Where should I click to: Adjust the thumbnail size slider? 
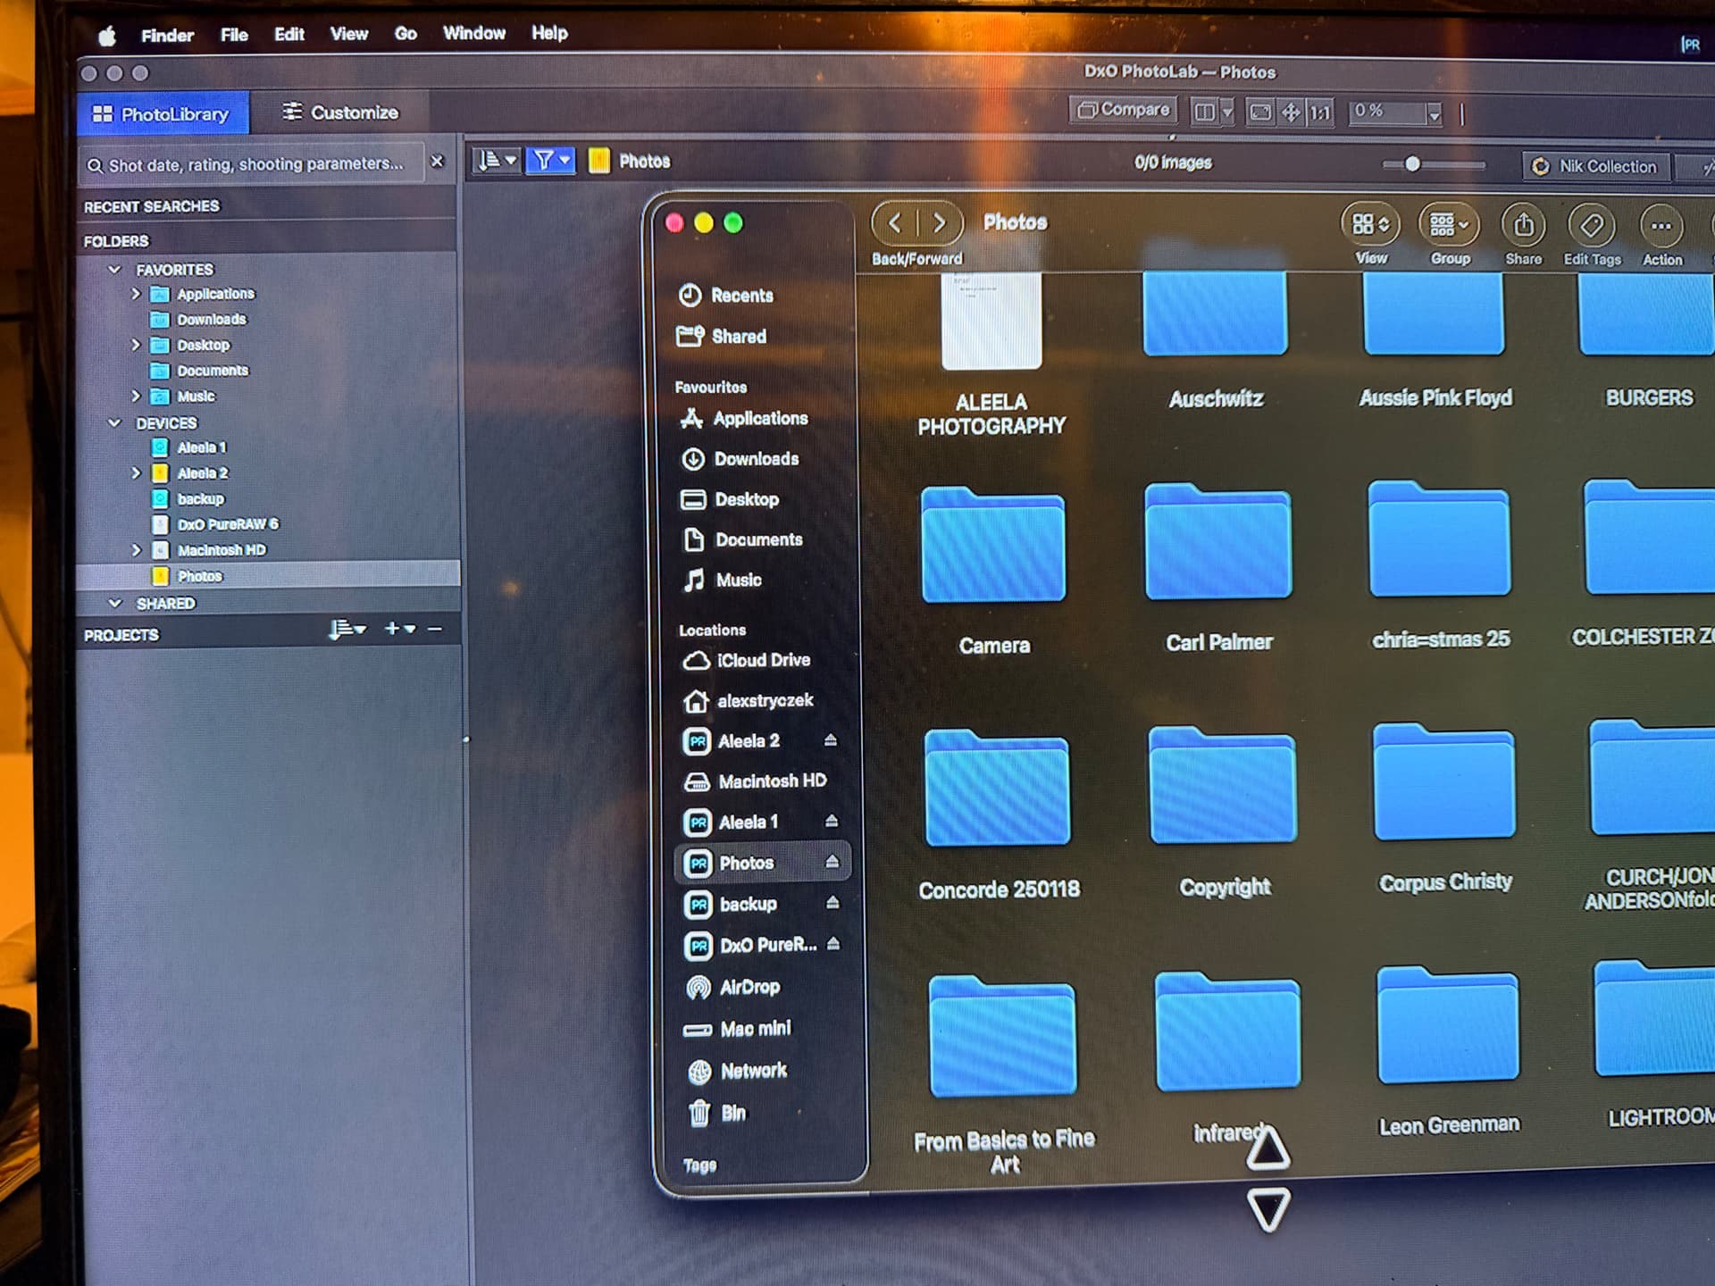click(1412, 164)
